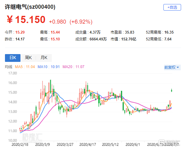
Task: Click the current price ¥15.150
Action: [26, 20]
